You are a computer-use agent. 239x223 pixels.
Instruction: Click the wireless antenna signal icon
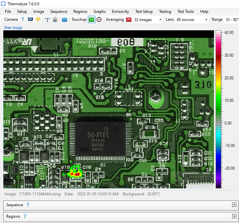[x=47, y=19]
